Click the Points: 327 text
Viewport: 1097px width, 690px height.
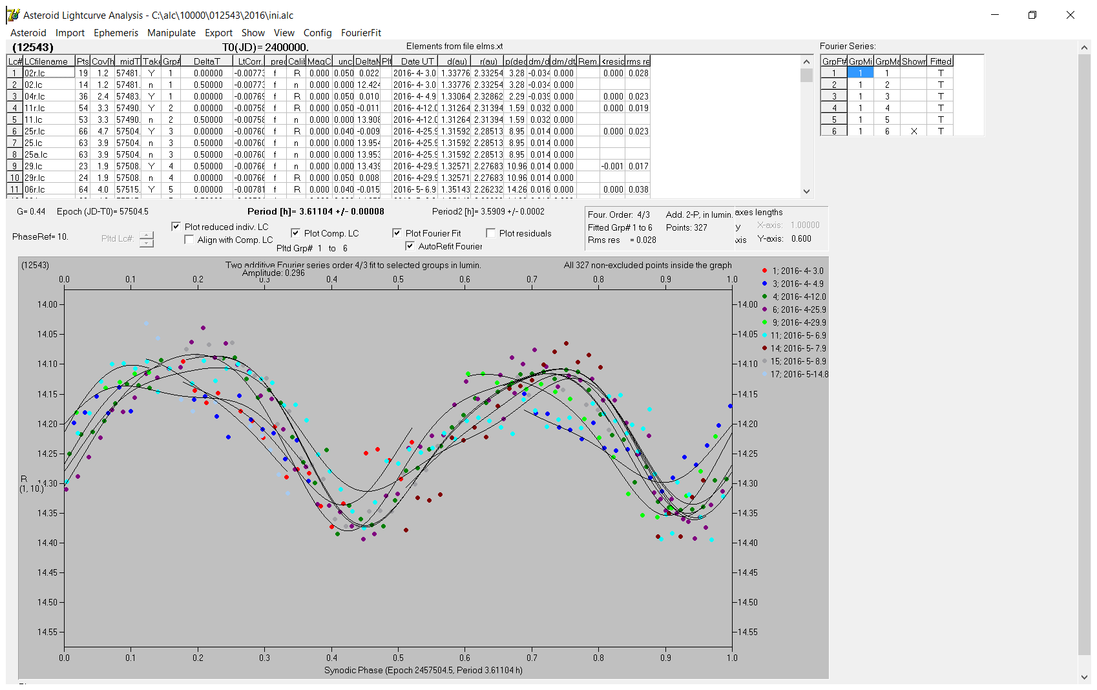tap(686, 227)
